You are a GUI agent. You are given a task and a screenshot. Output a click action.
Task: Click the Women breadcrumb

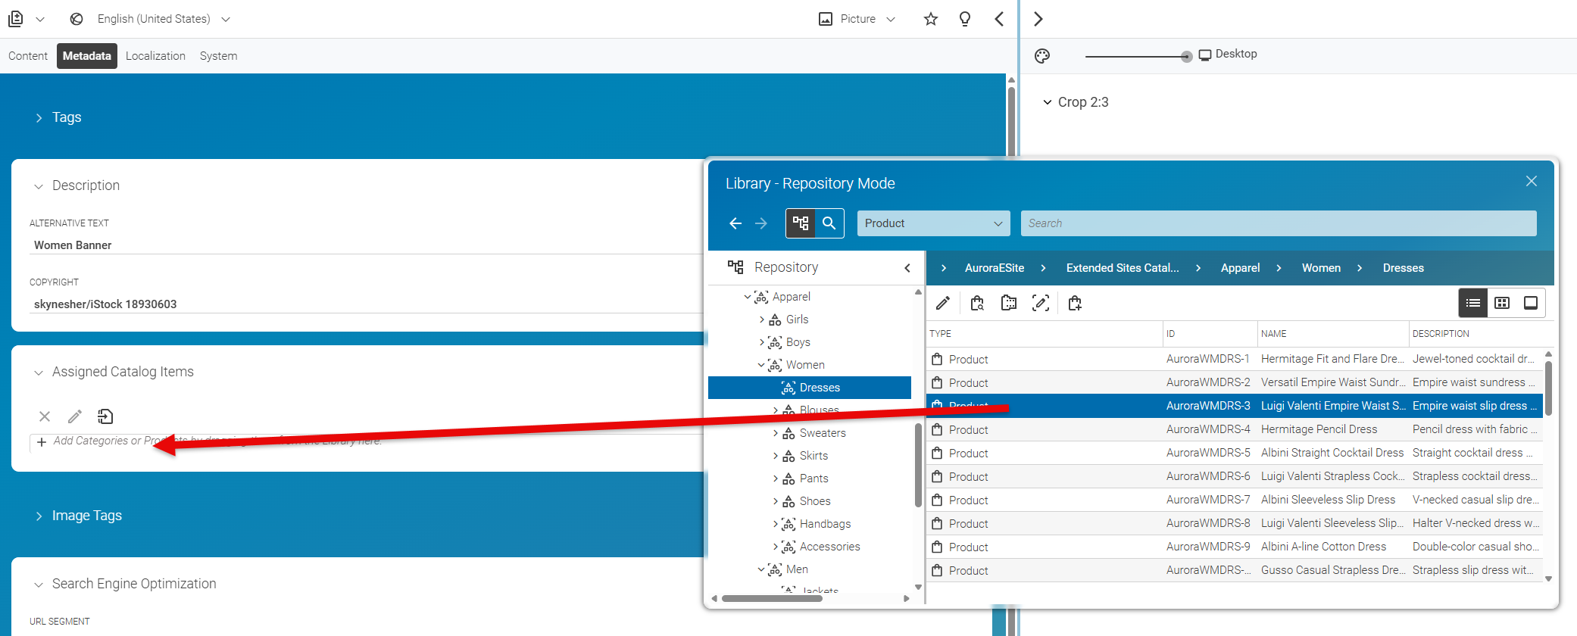pyautogui.click(x=1321, y=268)
